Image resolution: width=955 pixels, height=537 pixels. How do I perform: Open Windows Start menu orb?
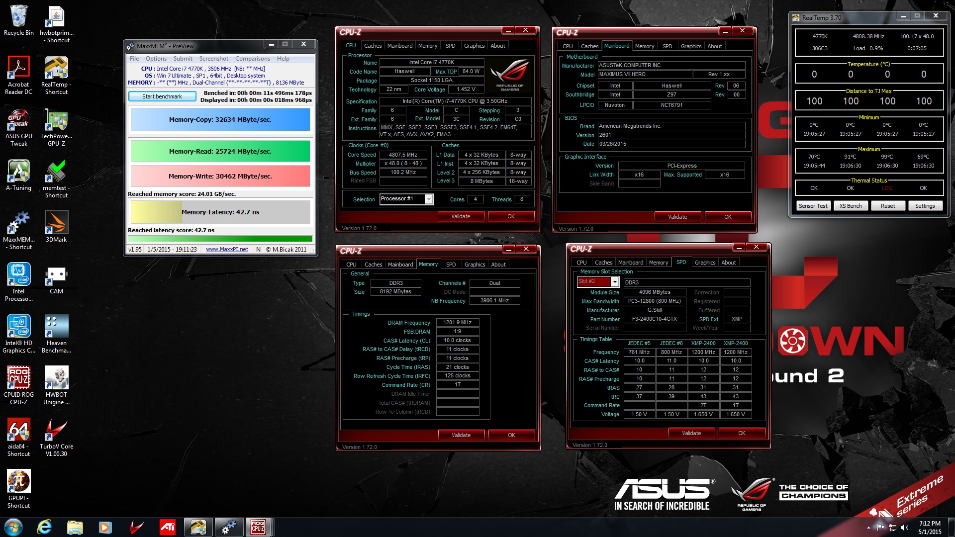pos(13,527)
